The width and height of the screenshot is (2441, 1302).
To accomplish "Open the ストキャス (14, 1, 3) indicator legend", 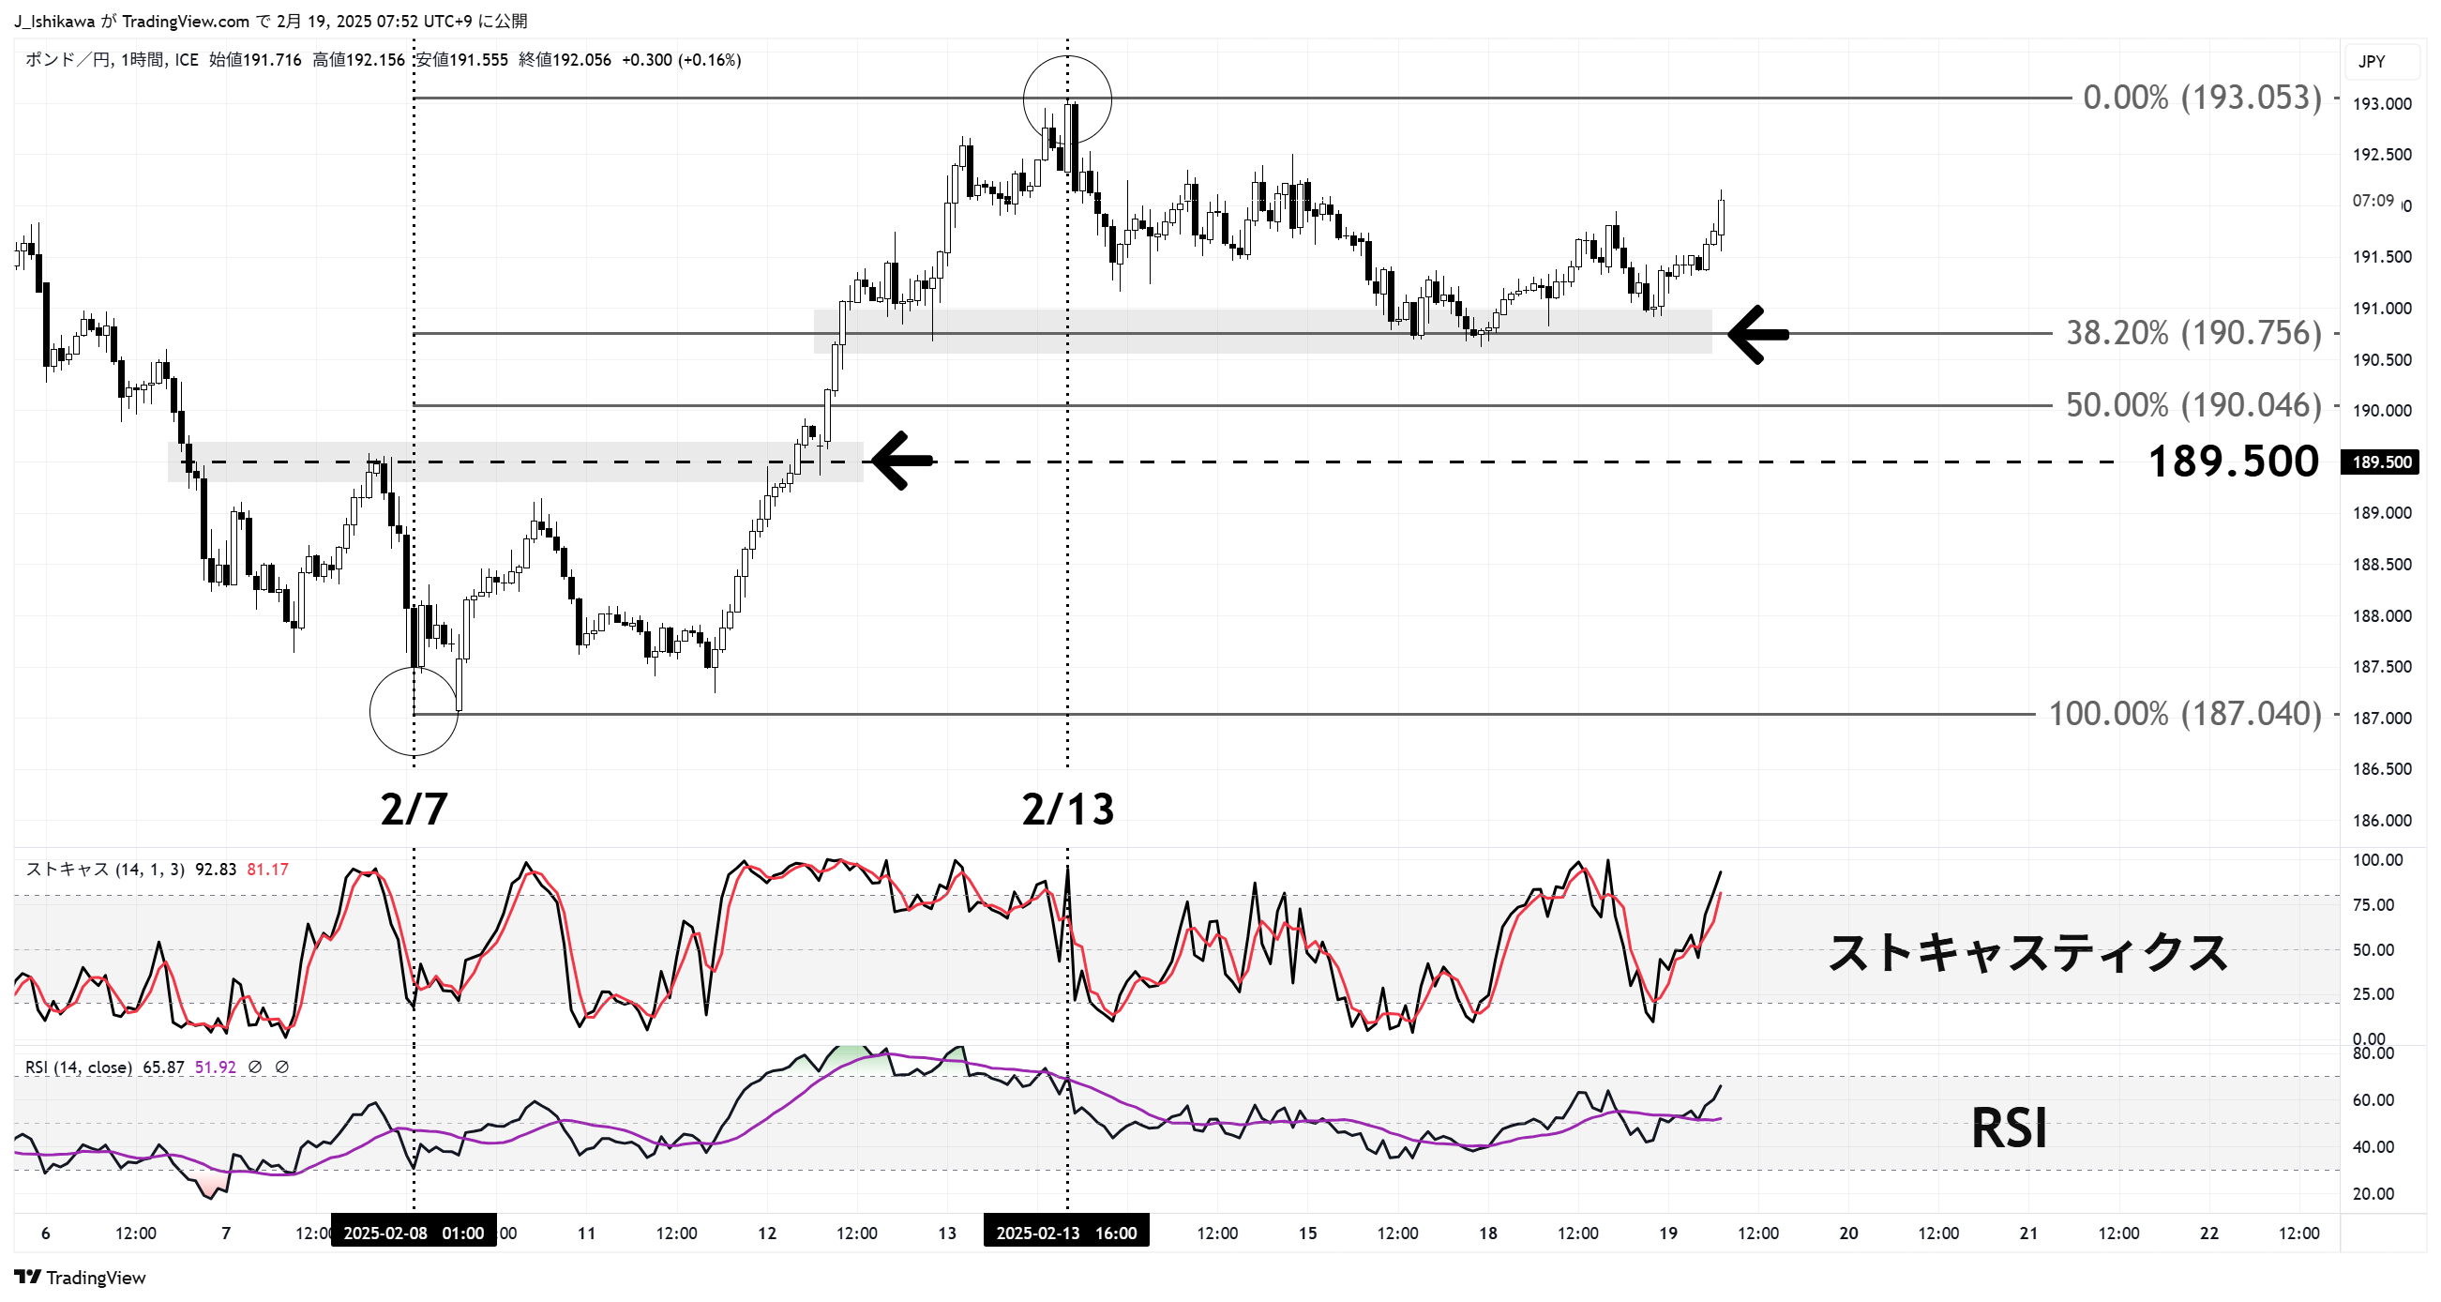I will click(105, 869).
